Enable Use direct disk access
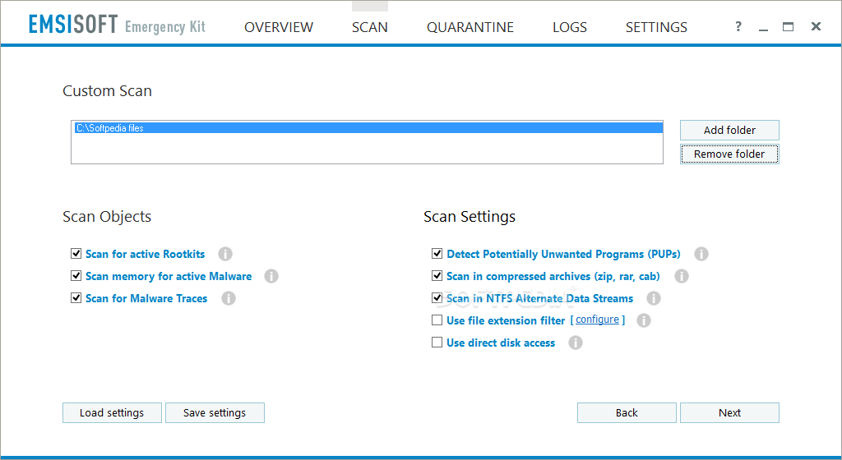 [437, 342]
